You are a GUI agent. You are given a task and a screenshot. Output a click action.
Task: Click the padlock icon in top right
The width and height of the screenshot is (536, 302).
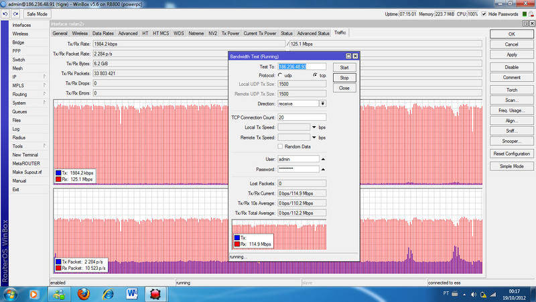click(531, 14)
